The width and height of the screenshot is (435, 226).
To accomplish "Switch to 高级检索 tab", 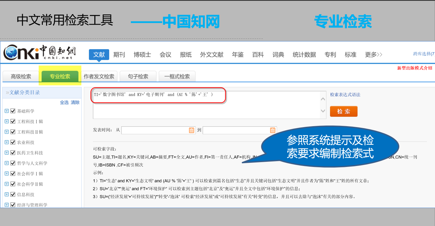I will [x=21, y=76].
